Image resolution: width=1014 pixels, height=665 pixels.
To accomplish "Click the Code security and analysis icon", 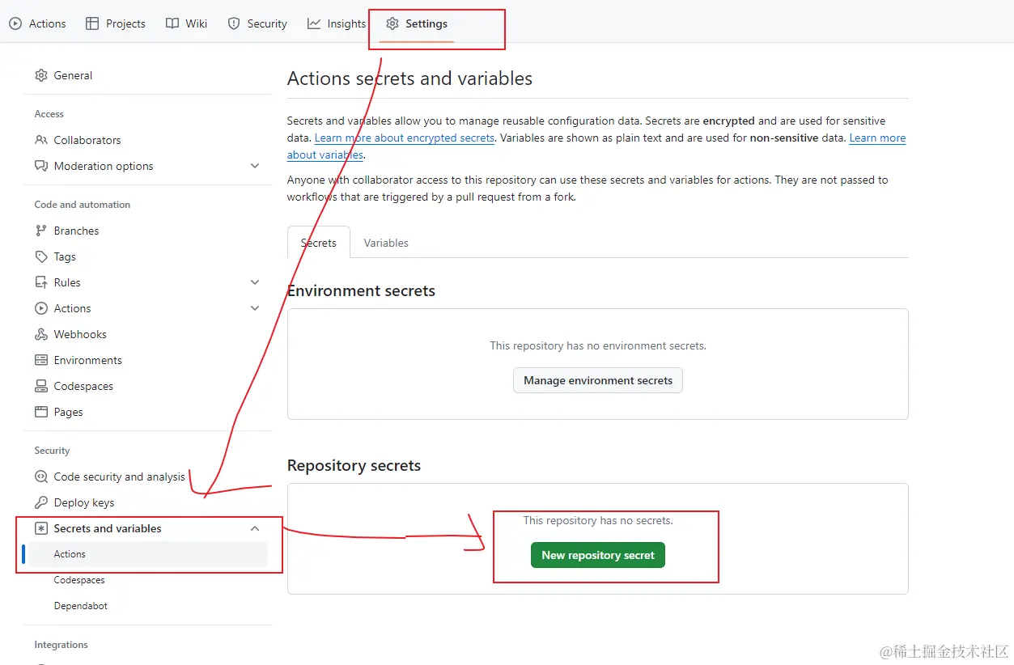I will click(41, 477).
